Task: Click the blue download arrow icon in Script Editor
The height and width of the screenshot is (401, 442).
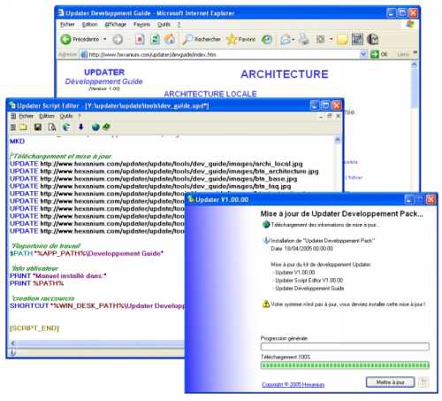Action: tap(81, 127)
